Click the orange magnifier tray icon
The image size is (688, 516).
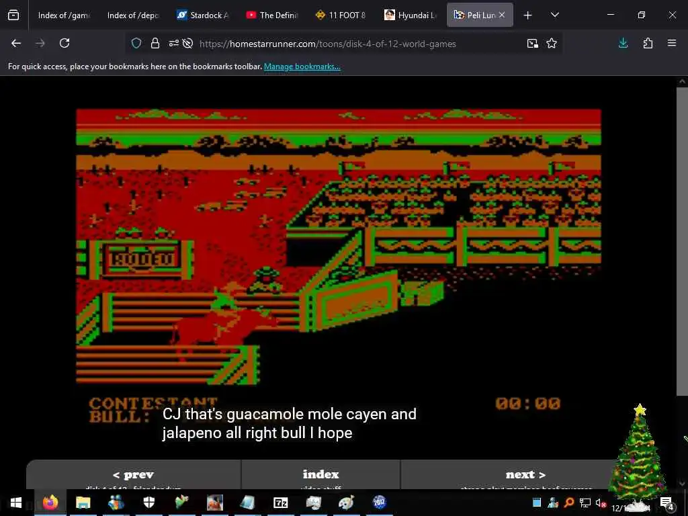[x=569, y=503]
